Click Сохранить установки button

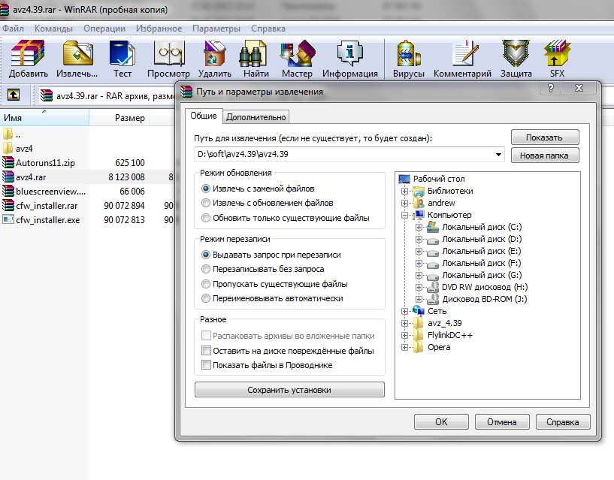point(289,390)
